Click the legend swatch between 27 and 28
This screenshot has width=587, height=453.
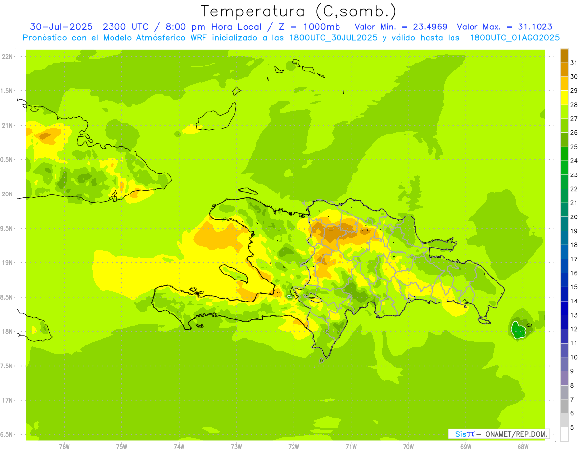(x=564, y=111)
